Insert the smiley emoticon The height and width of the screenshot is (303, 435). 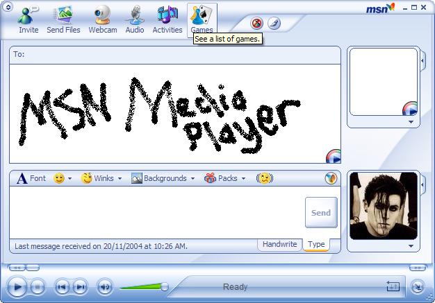click(59, 178)
